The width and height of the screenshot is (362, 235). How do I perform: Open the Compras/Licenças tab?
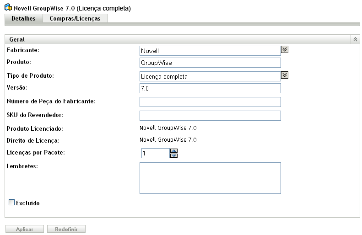[x=75, y=18]
